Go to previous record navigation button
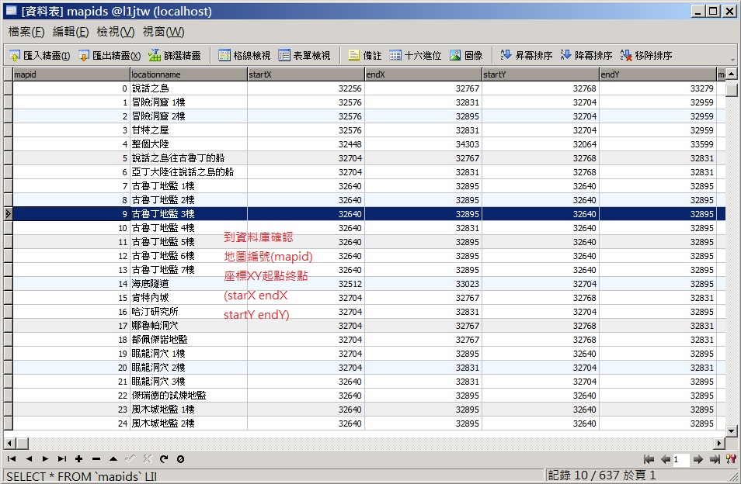This screenshot has width=741, height=484. (29, 458)
